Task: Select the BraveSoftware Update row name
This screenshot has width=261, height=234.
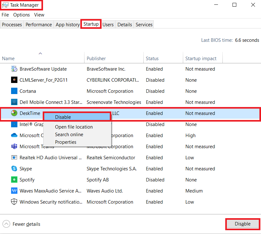Action: 43,69
